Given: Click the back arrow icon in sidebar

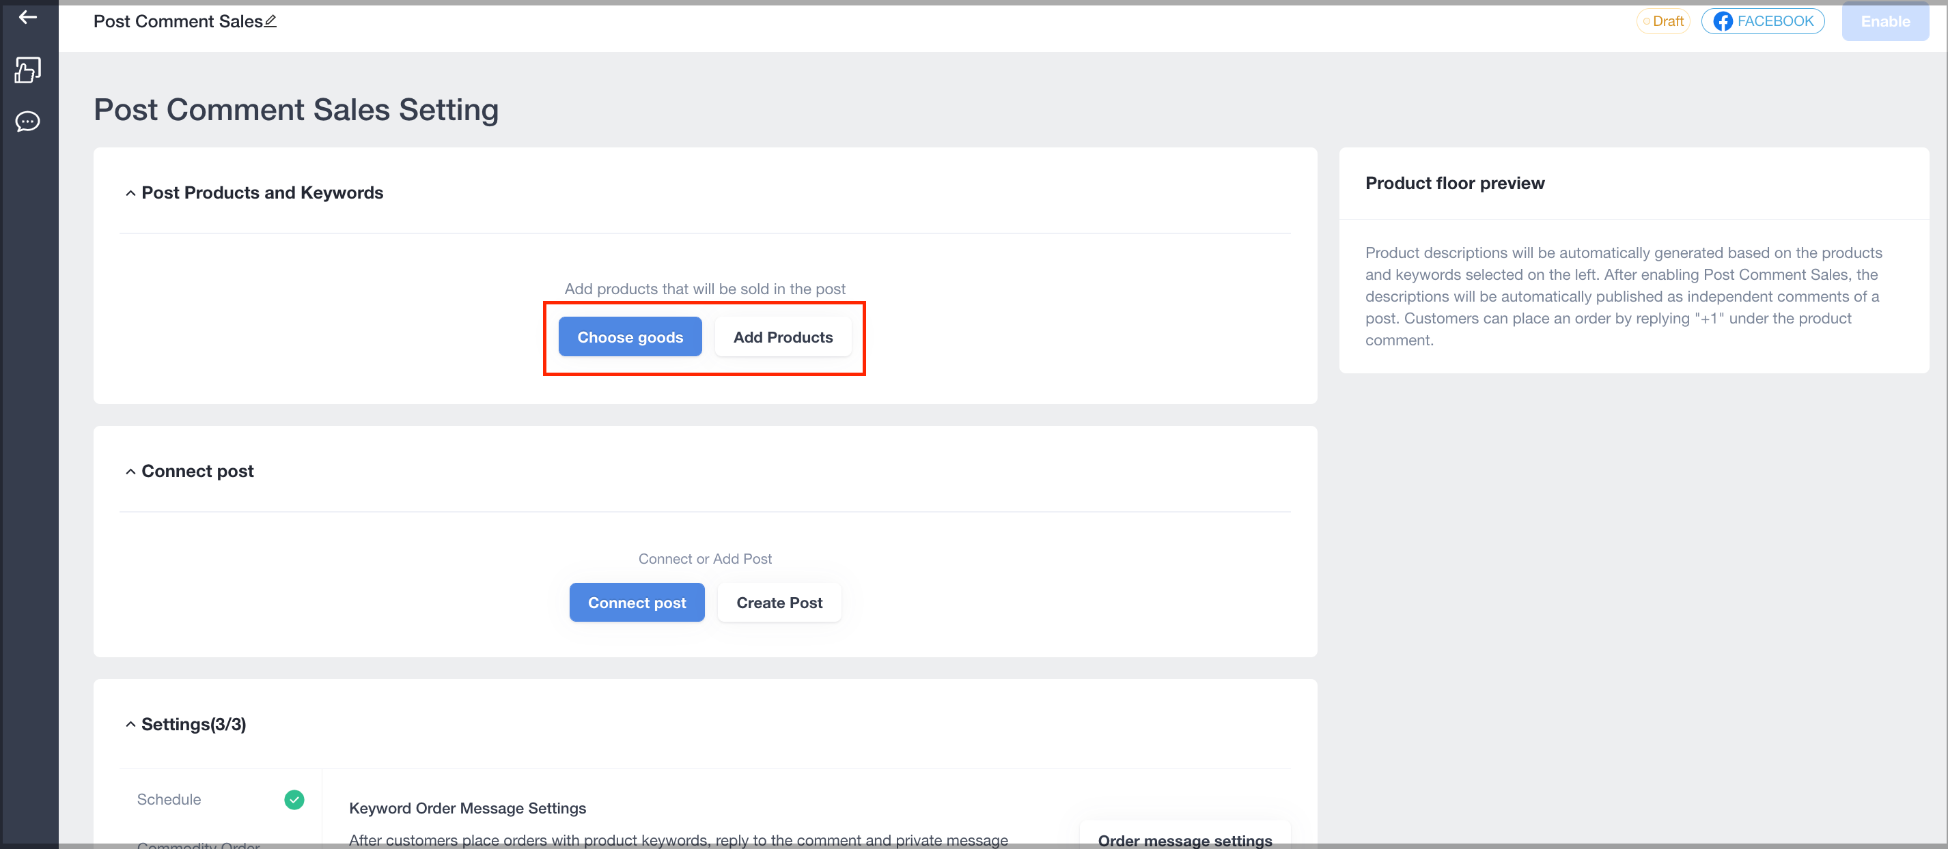Looking at the screenshot, I should [x=28, y=16].
